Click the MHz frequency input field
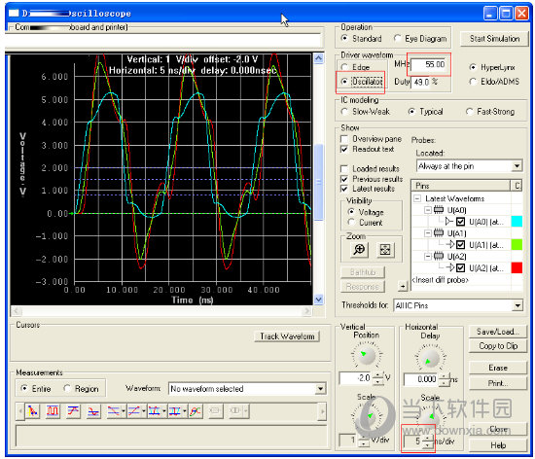 428,64
